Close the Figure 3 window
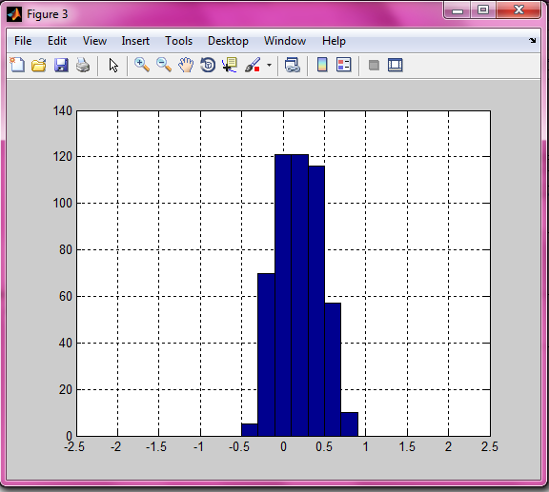The width and height of the screenshot is (549, 492). point(518,10)
